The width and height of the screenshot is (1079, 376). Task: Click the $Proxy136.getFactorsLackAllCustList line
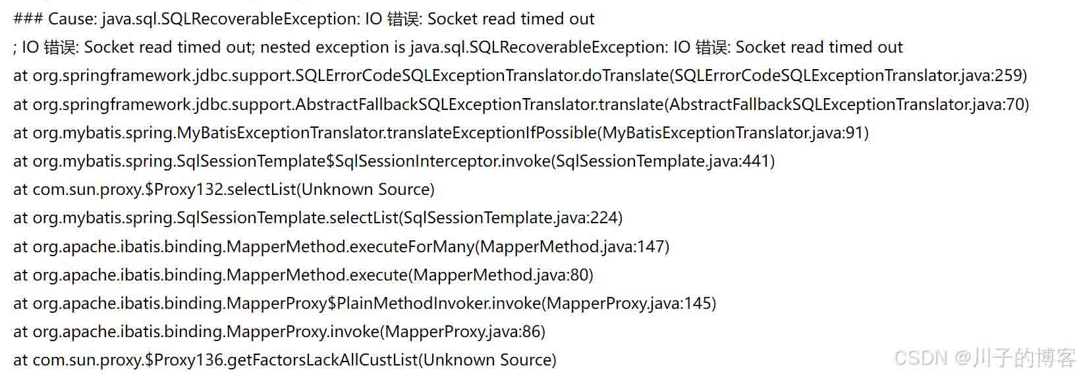point(285,360)
